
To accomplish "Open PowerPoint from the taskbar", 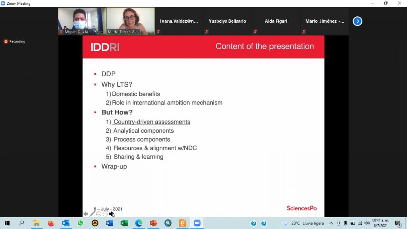I will pos(153,223).
